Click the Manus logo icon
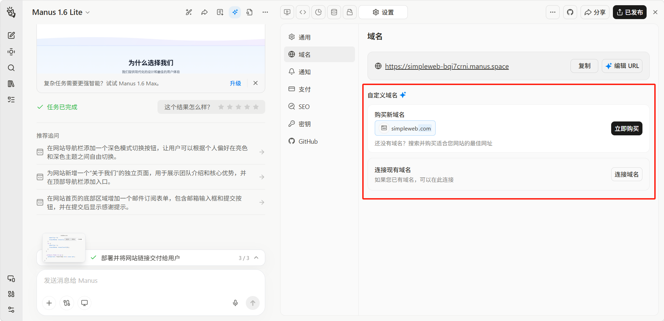This screenshot has width=664, height=321. tap(11, 12)
